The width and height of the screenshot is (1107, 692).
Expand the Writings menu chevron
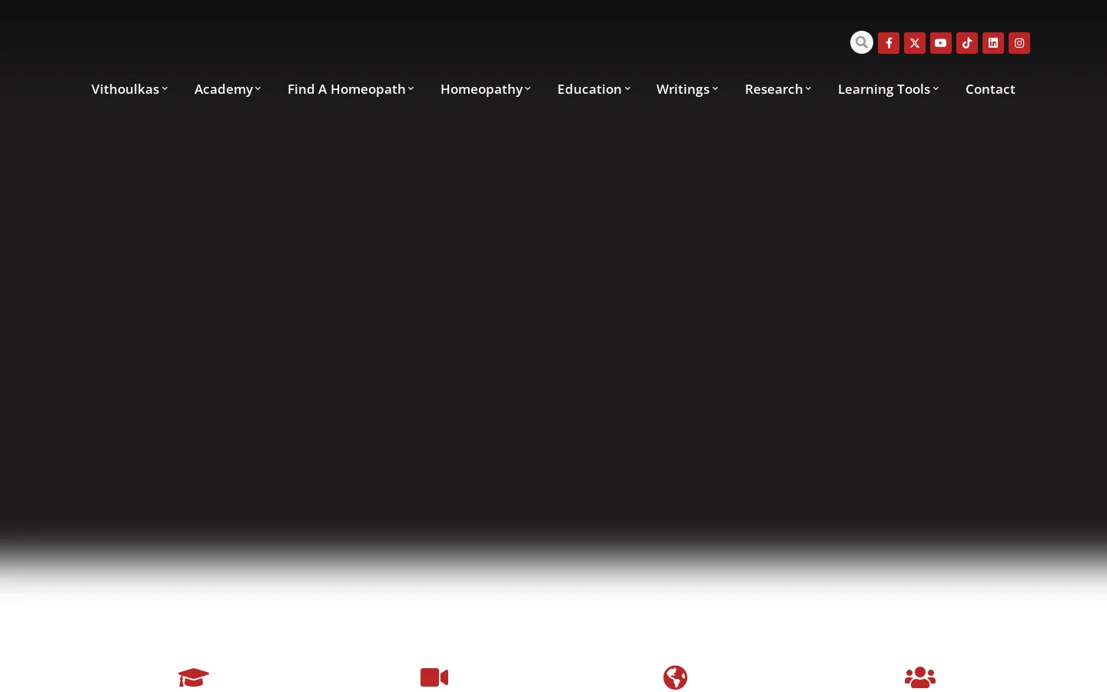[x=715, y=89]
